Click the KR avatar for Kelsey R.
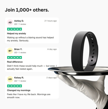The height and width of the screenshot is (109, 108). click(10, 79)
